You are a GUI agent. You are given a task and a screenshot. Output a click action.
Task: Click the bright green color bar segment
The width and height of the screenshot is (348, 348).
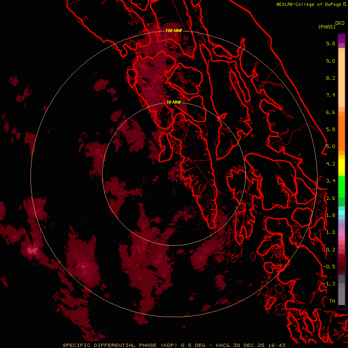point(341,187)
